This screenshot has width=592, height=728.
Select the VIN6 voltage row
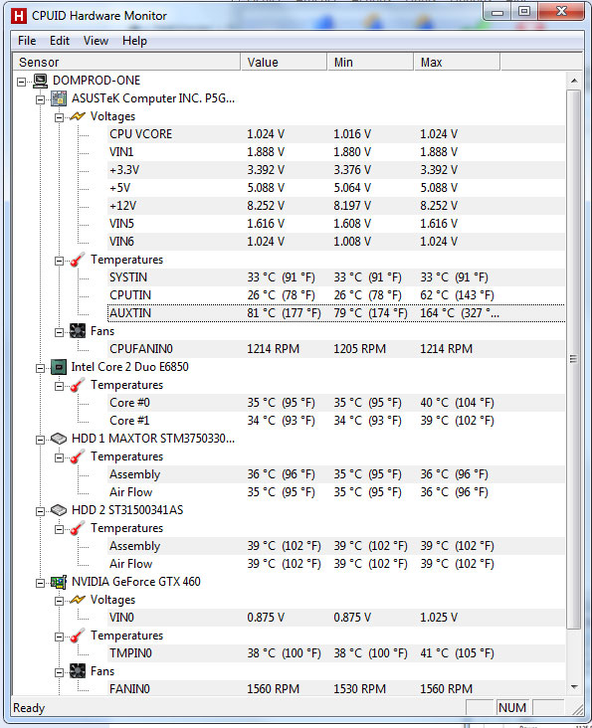[335, 242]
